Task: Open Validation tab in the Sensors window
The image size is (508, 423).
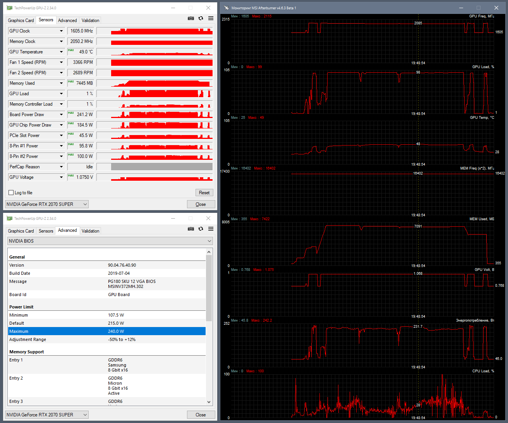Action: coord(91,21)
